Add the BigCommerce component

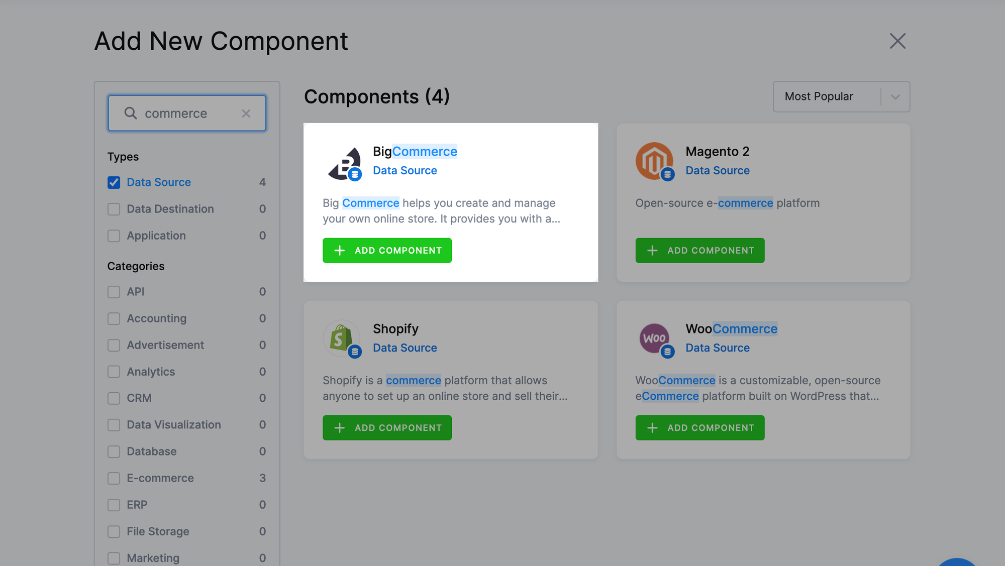tap(387, 250)
